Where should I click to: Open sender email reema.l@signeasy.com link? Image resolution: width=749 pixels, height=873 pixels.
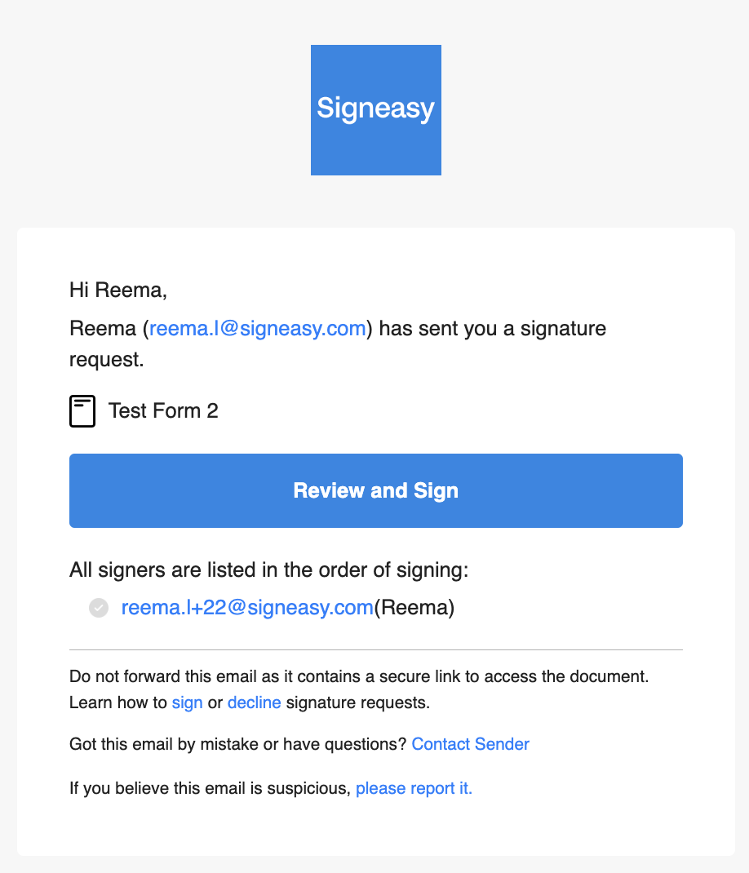coord(257,329)
